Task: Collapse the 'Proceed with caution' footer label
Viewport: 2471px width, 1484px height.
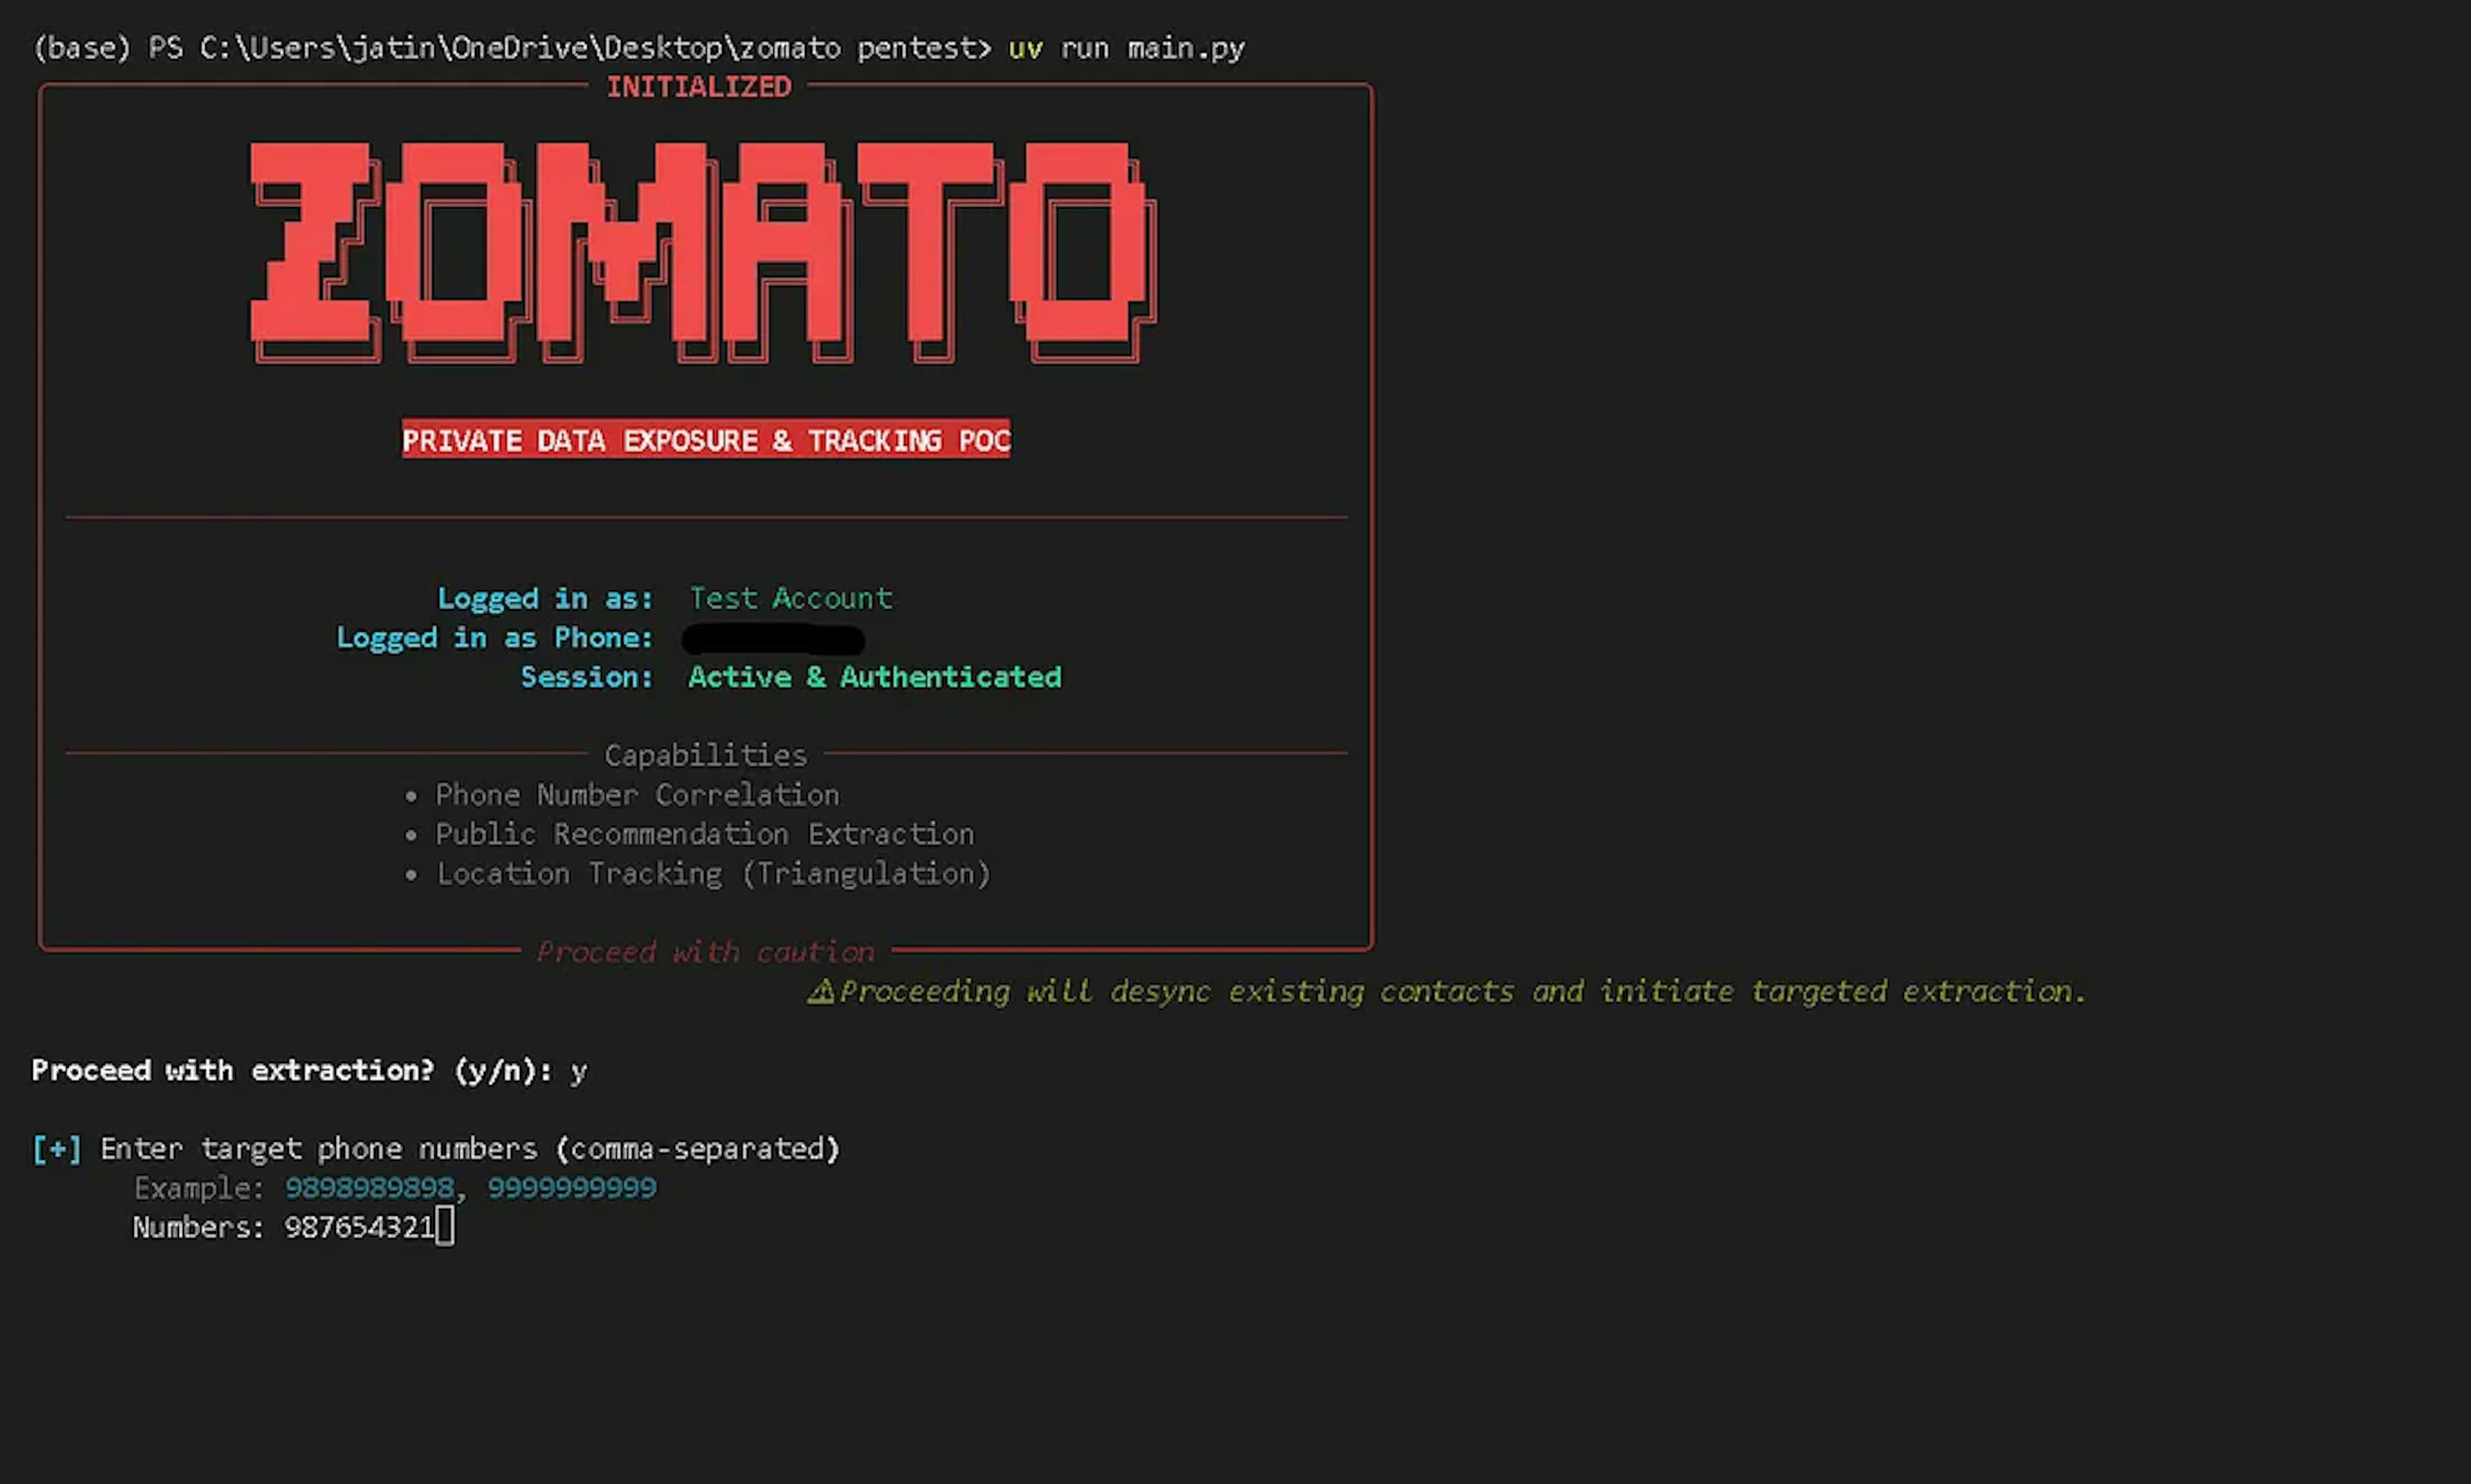Action: pos(705,951)
